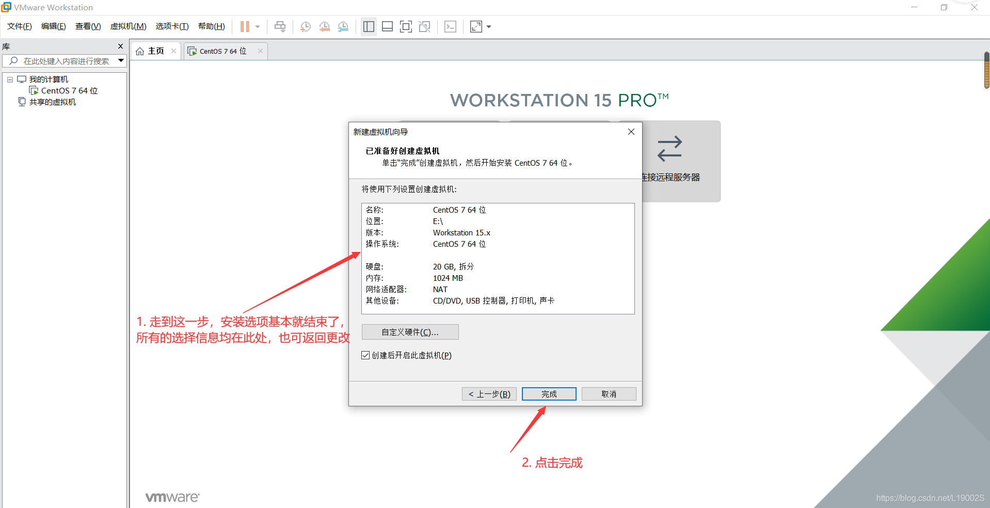Click the stretch guest display icon
This screenshot has width=990, height=508.
coord(476,26)
